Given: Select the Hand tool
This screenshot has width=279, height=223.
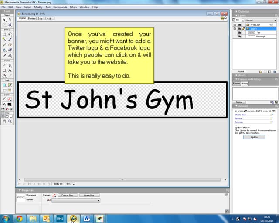Looking at the screenshot, I should click(x=4, y=122).
